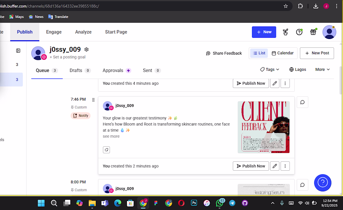This screenshot has width=343, height=210.
Task: Open the Lagos timezone selector
Action: pos(297,69)
